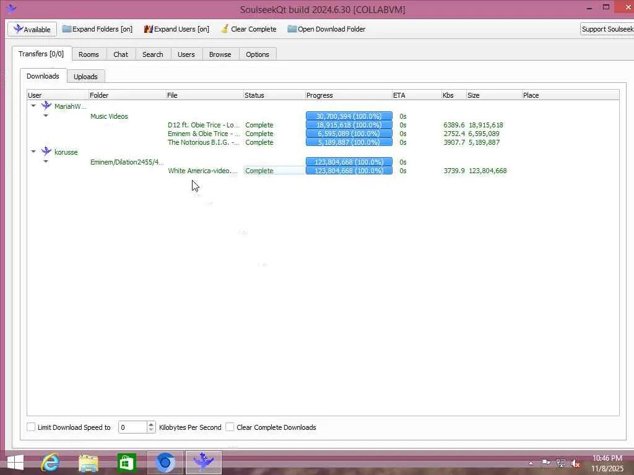
Task: Sort by the Status column header
Action: point(274,95)
